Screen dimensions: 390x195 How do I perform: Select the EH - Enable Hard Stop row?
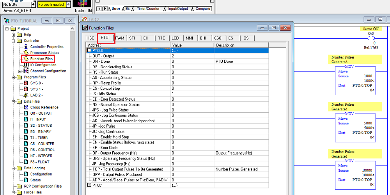[x=177, y=137]
